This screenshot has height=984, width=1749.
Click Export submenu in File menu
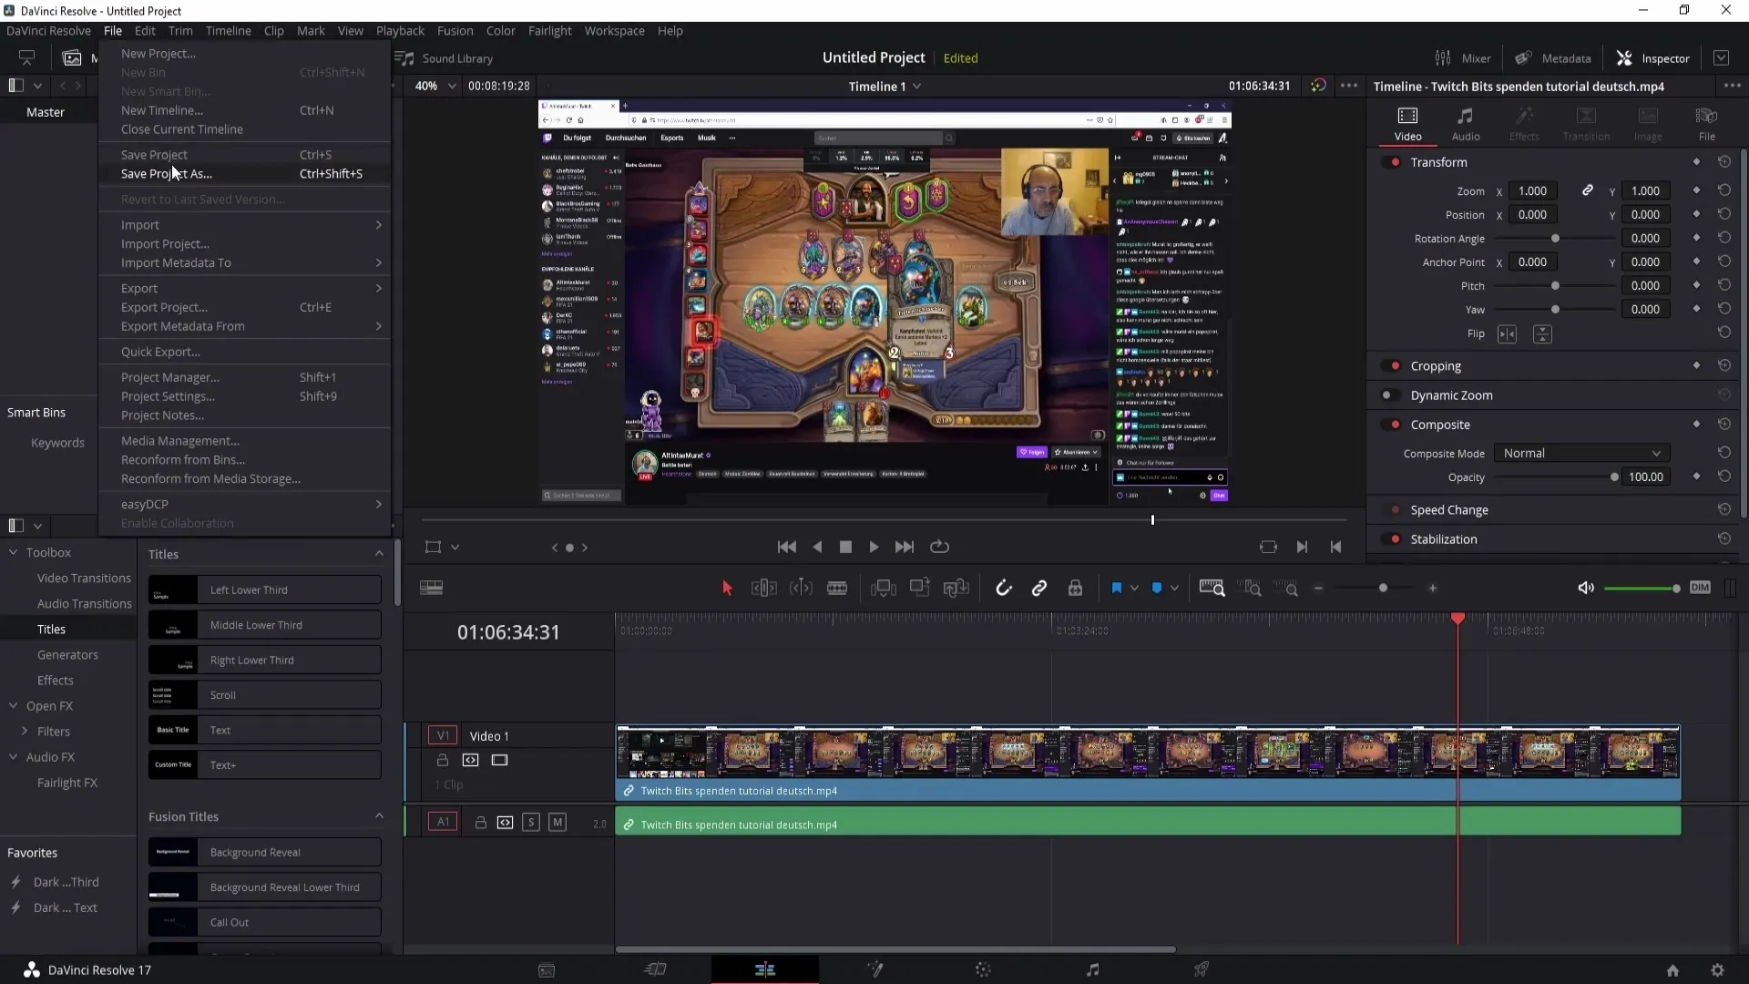138,287
